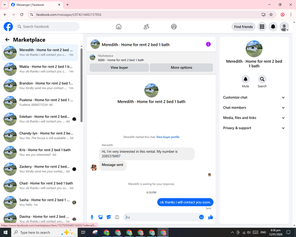Open the notifications bell in the header

pos(273,27)
